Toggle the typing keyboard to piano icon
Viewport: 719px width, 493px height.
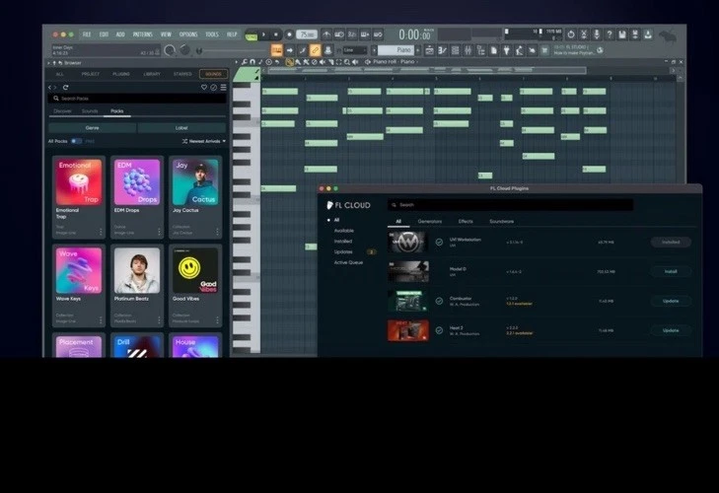[276, 50]
